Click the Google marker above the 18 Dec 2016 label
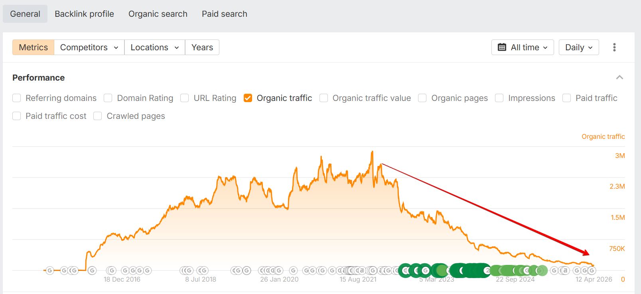The width and height of the screenshot is (641, 294). [112, 270]
